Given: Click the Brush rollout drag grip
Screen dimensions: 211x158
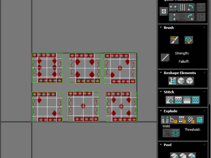Looking at the screenshot, I should [x=204, y=27].
